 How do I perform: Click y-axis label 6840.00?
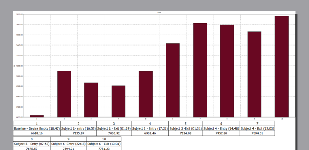tap(20, 97)
